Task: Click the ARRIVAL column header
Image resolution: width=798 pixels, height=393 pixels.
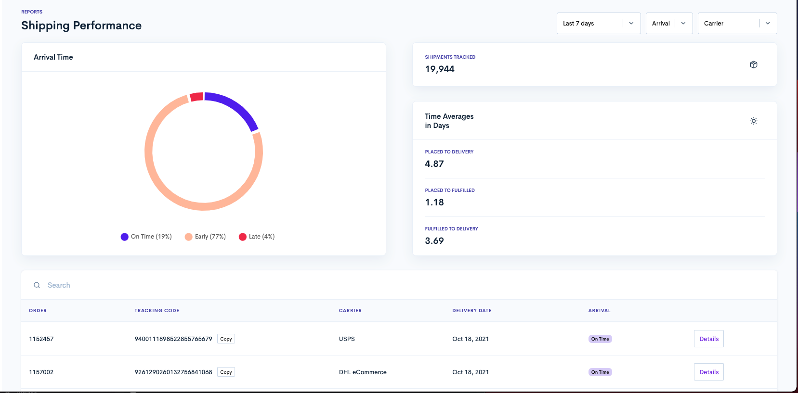Action: [x=600, y=311]
